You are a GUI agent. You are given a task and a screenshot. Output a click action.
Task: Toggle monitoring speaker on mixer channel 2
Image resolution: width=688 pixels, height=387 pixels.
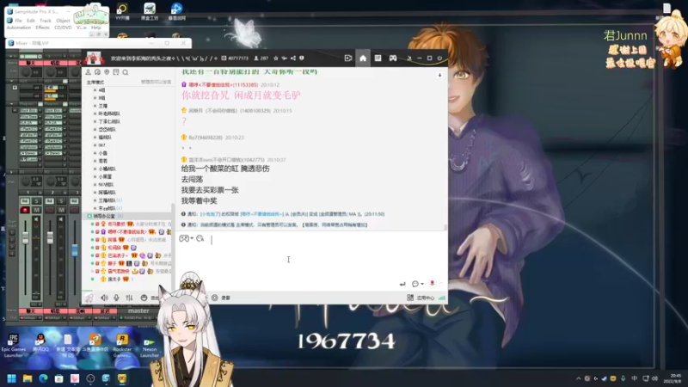click(61, 219)
